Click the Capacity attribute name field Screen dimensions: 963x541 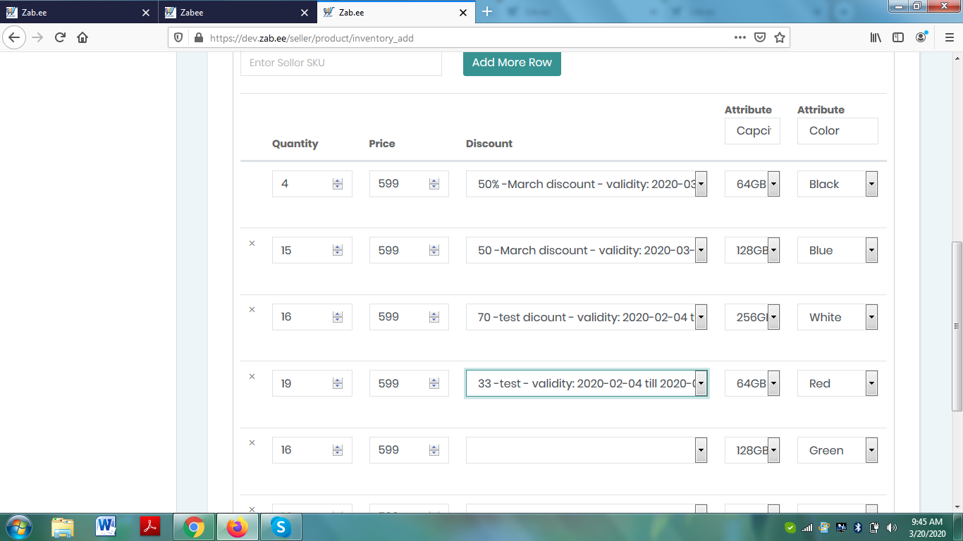tap(752, 131)
